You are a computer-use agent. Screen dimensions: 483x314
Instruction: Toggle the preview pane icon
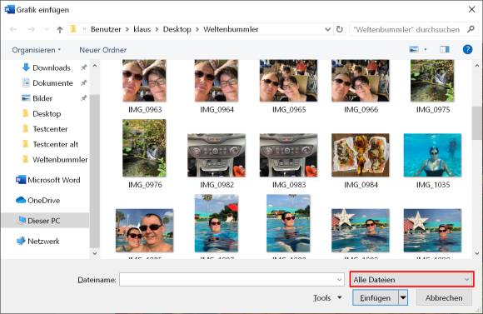pyautogui.click(x=444, y=49)
